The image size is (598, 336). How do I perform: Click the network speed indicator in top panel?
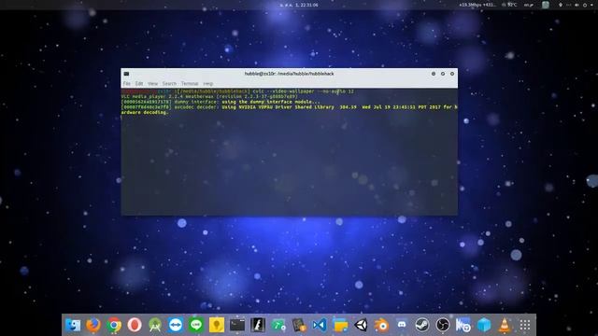tap(477, 5)
